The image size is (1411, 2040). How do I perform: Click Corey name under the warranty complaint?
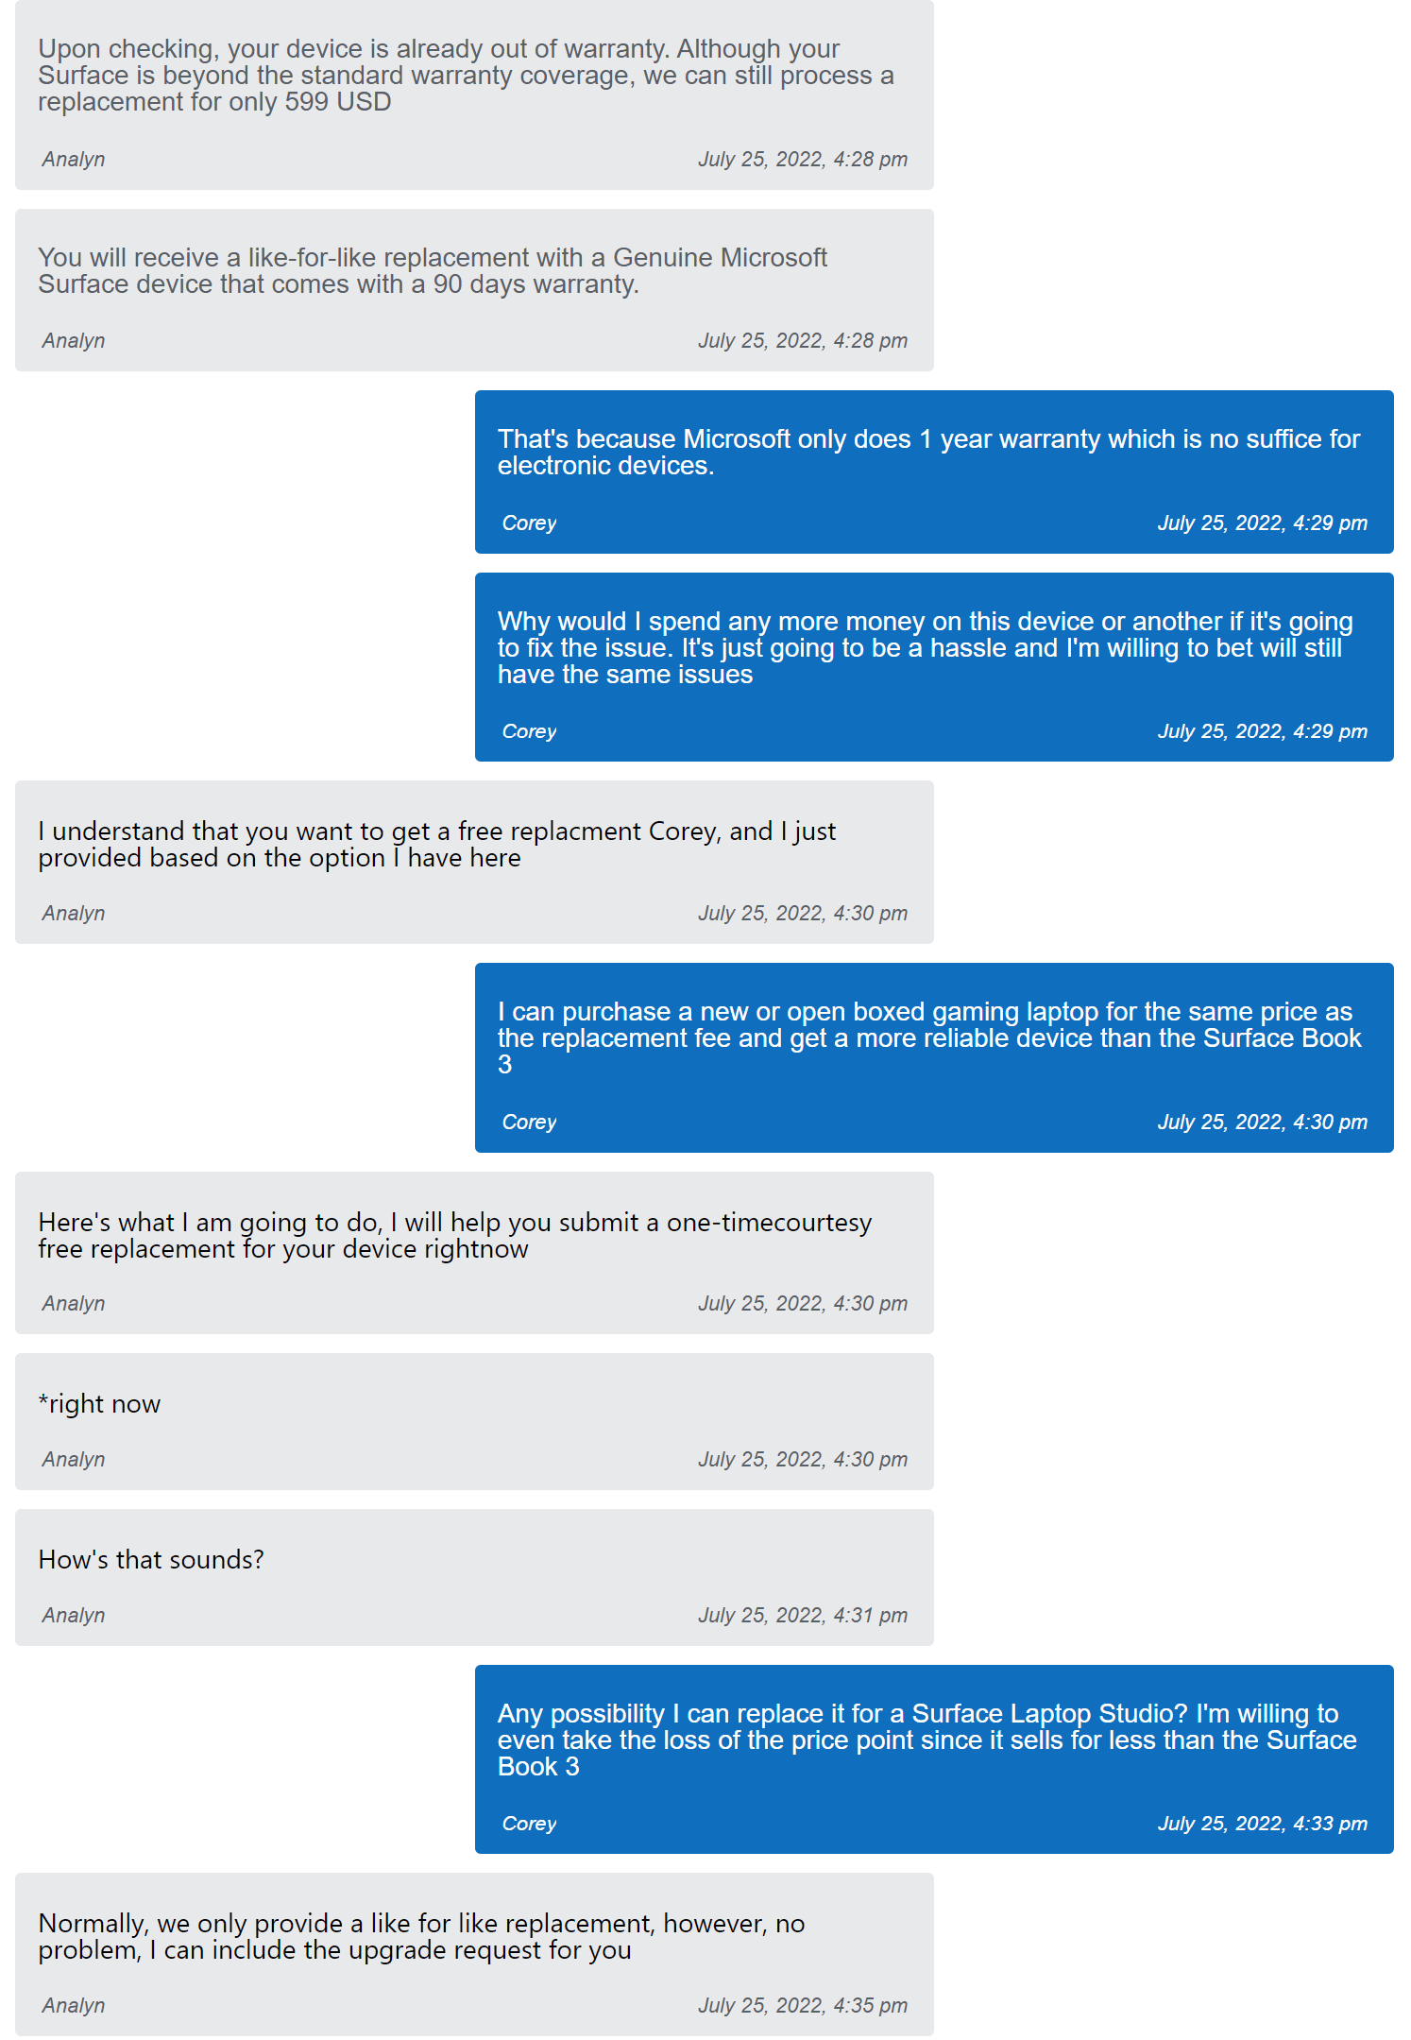click(529, 523)
